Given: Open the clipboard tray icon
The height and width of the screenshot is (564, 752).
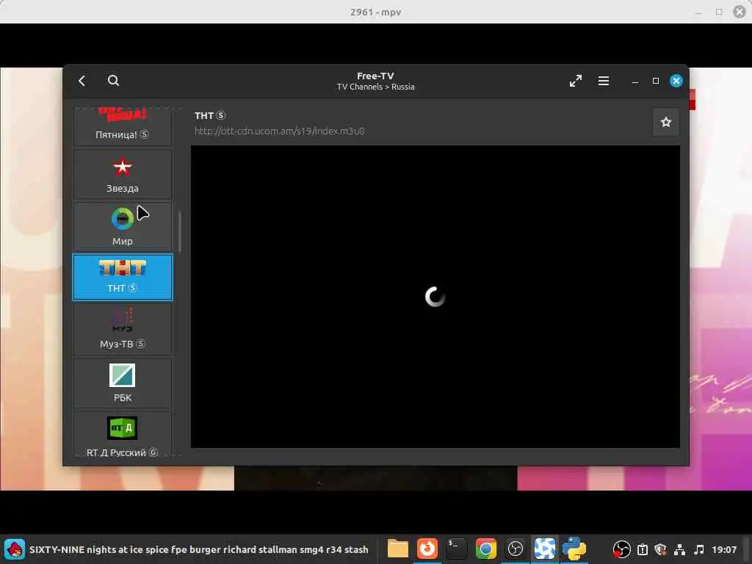Looking at the screenshot, I should [x=643, y=549].
